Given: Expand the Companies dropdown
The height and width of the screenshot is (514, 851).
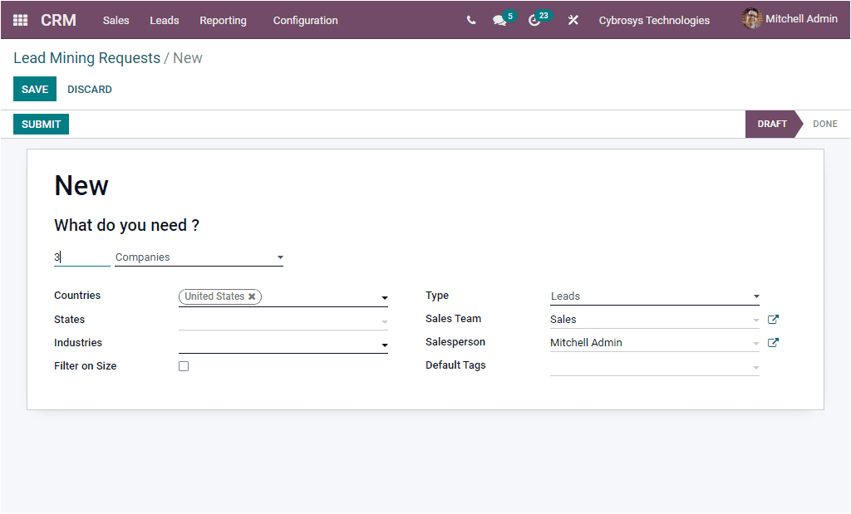Looking at the screenshot, I should (280, 257).
